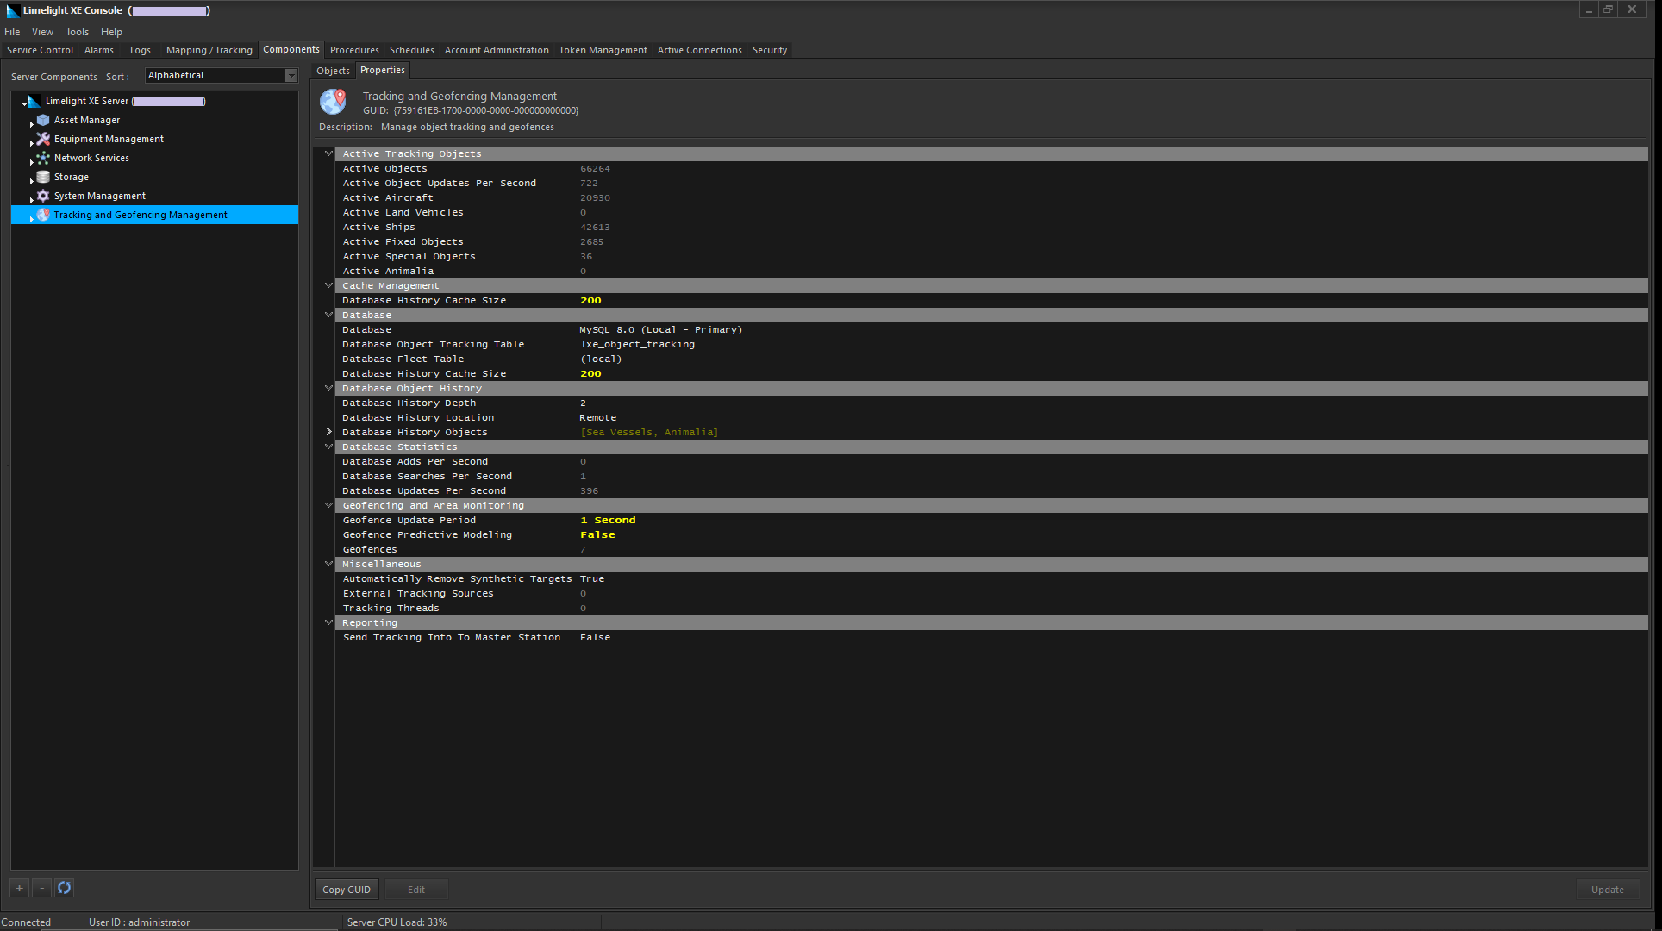1662x931 pixels.
Task: Switch to the Objects sub-tab
Action: pos(333,71)
